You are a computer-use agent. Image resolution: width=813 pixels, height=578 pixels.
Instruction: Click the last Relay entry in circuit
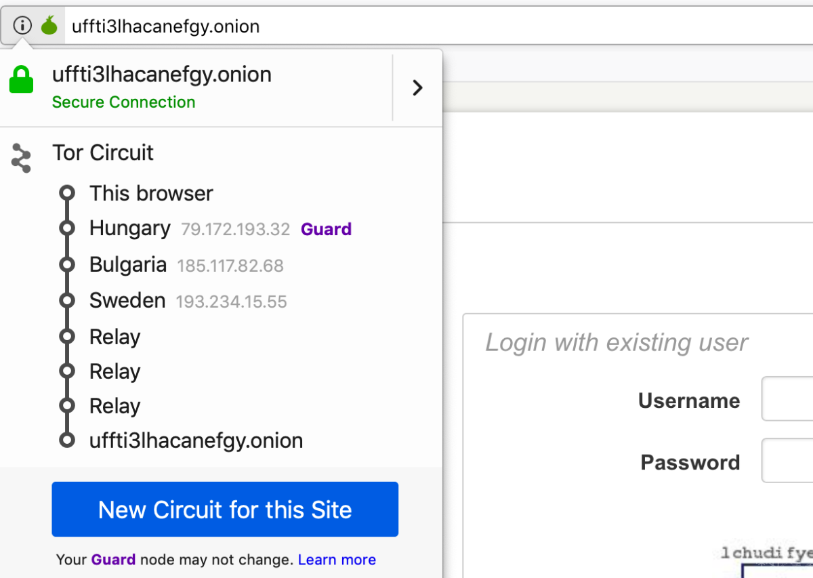tap(114, 406)
